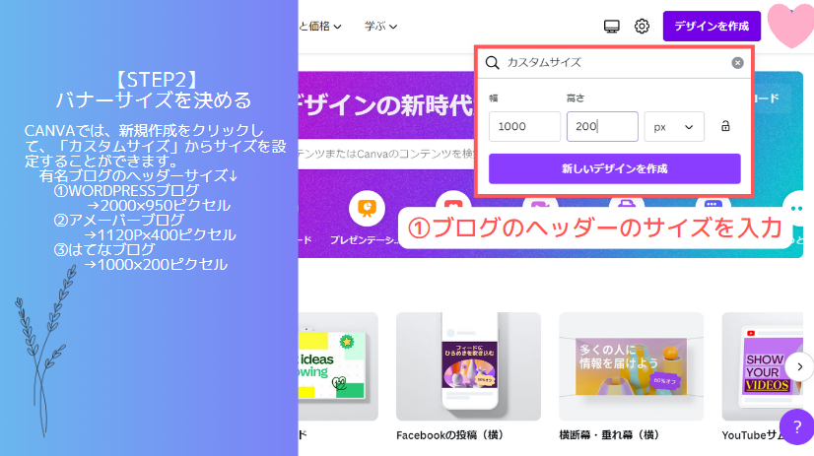Expand the と価格 menu
814x456 pixels.
coord(319,26)
